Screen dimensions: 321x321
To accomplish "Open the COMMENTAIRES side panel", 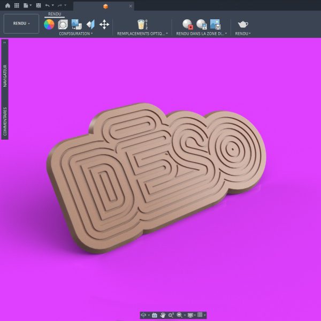I will [x=5, y=121].
